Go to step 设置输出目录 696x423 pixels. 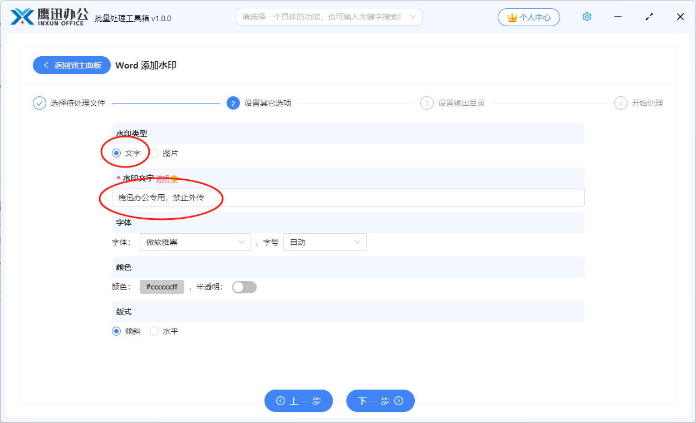[x=462, y=103]
